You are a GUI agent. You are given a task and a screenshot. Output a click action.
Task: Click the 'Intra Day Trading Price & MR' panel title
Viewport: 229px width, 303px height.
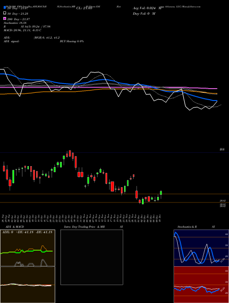[x=84, y=227]
